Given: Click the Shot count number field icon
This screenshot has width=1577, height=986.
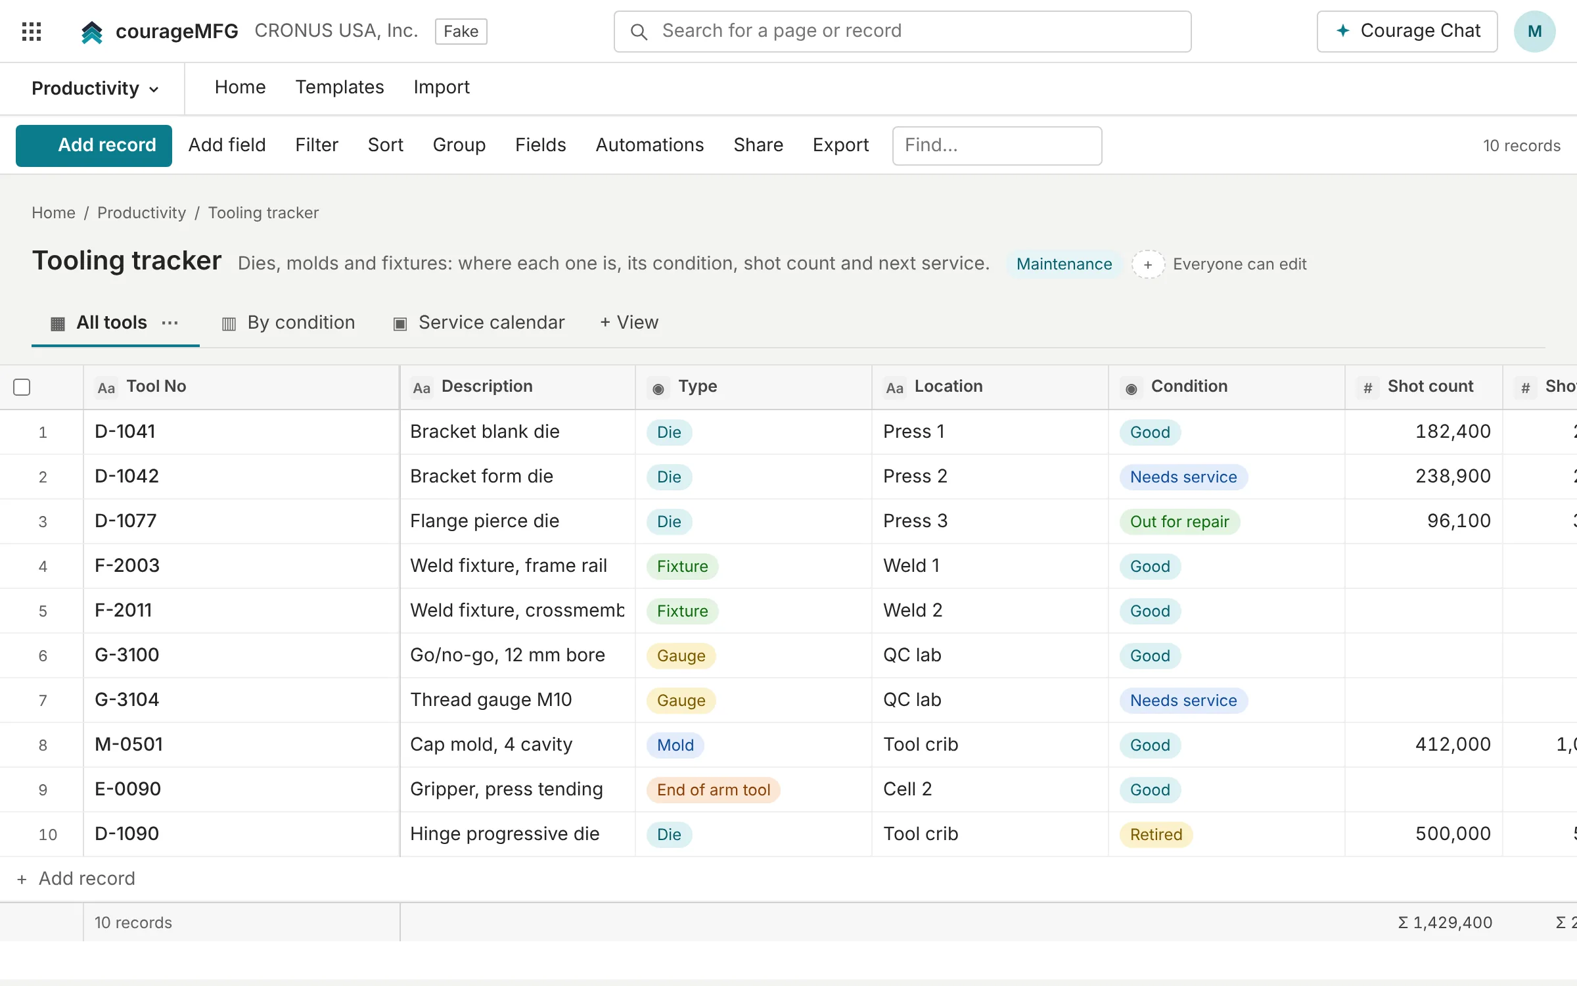Looking at the screenshot, I should 1367,388.
